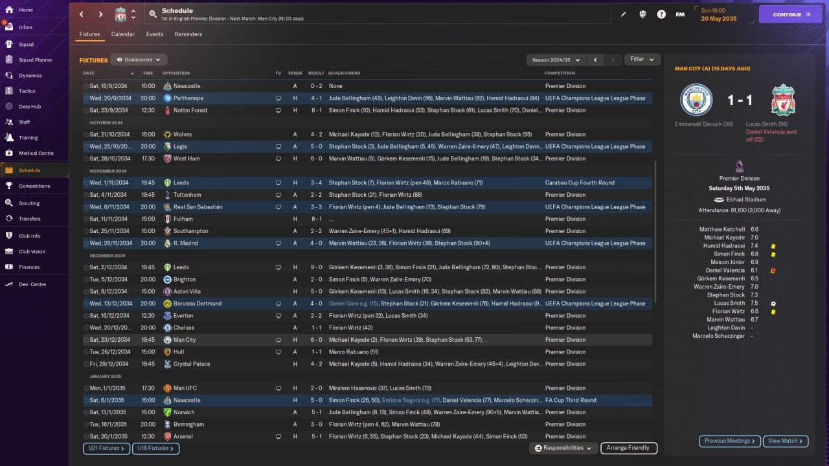The height and width of the screenshot is (466, 829).
Task: Click the Manchester City crest in match panel
Action: click(x=696, y=100)
